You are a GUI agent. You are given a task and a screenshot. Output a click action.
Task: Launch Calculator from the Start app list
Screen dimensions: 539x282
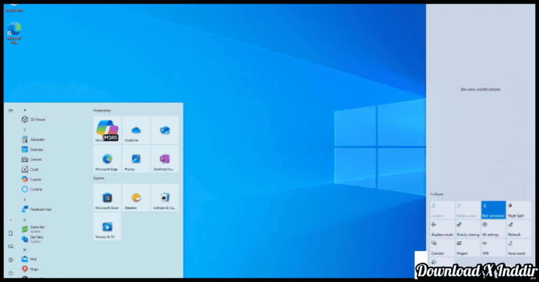[x=34, y=139]
